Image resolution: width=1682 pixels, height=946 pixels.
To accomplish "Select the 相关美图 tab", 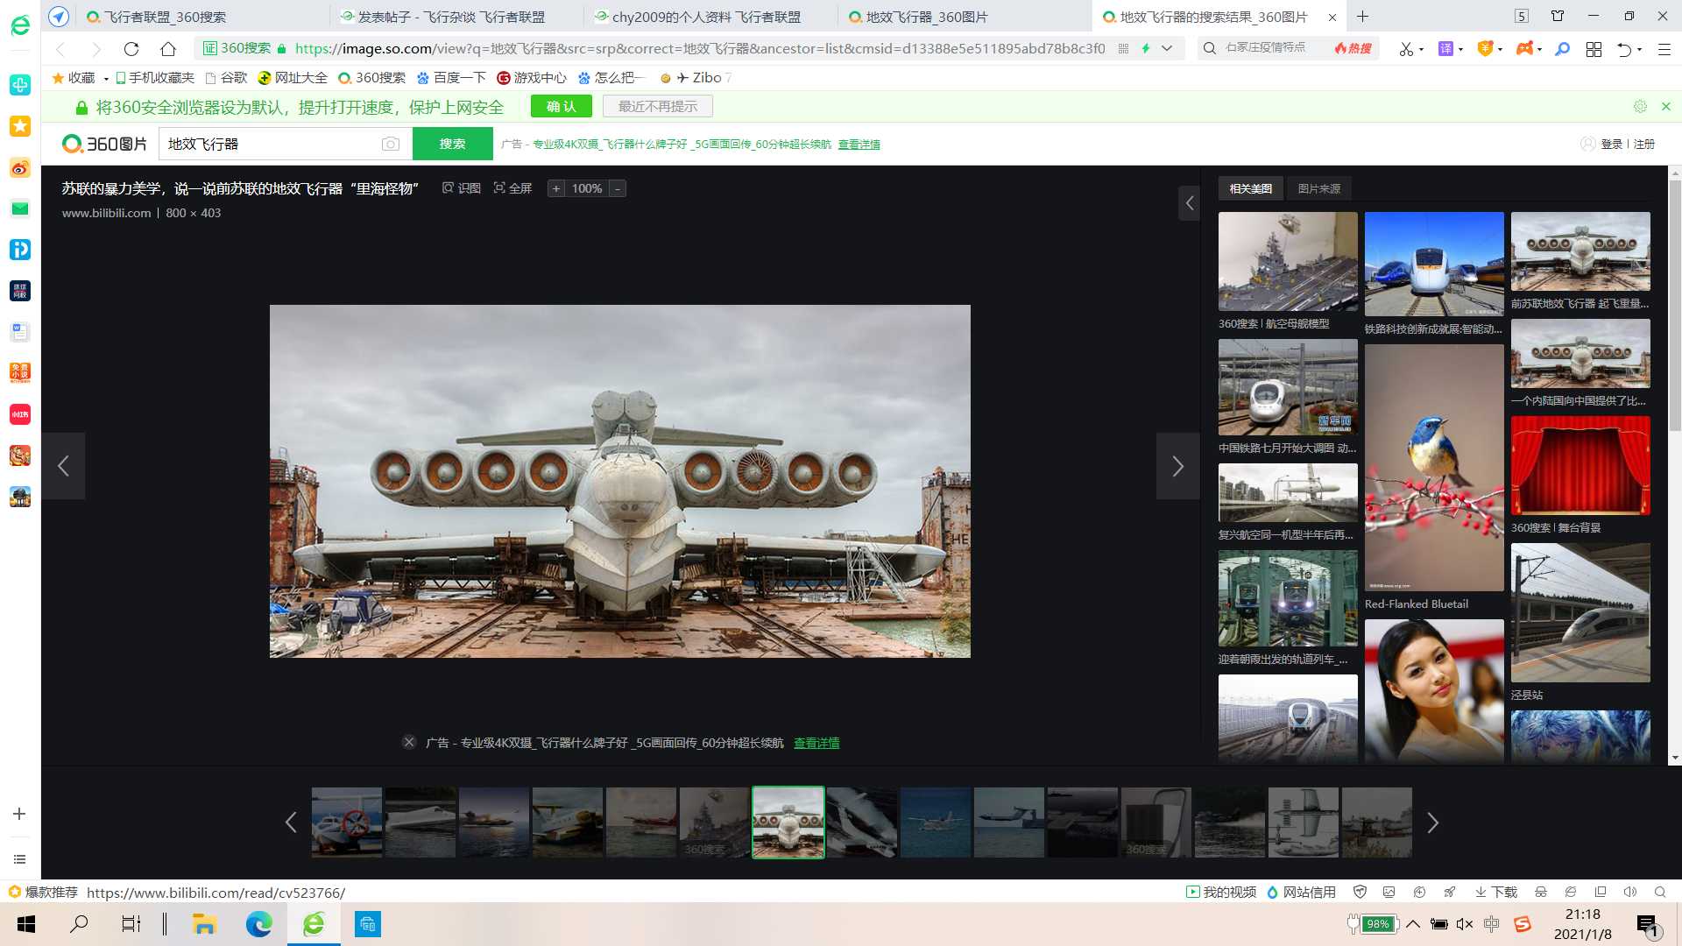I will click(x=1250, y=188).
